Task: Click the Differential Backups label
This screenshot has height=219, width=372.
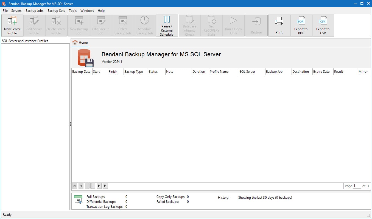Action: pos(101,202)
